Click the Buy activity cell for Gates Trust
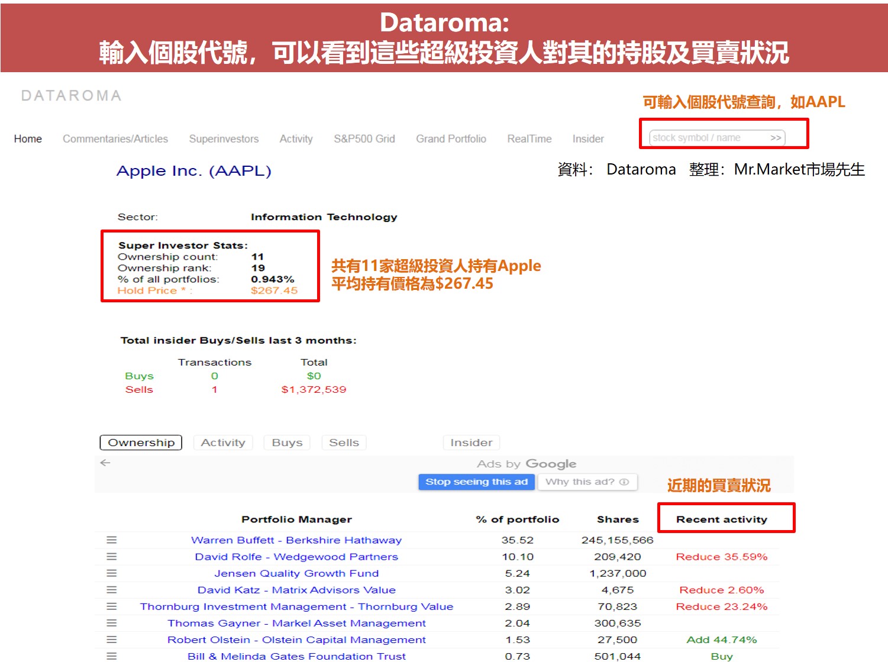Image resolution: width=888 pixels, height=662 pixels. pos(722,656)
